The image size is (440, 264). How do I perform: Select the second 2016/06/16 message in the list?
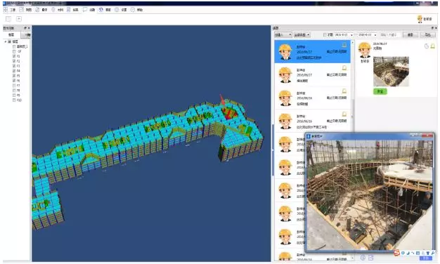click(x=313, y=121)
